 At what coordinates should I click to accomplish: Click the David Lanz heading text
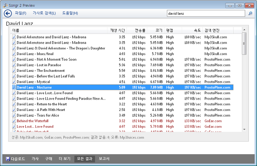[x=20, y=23]
